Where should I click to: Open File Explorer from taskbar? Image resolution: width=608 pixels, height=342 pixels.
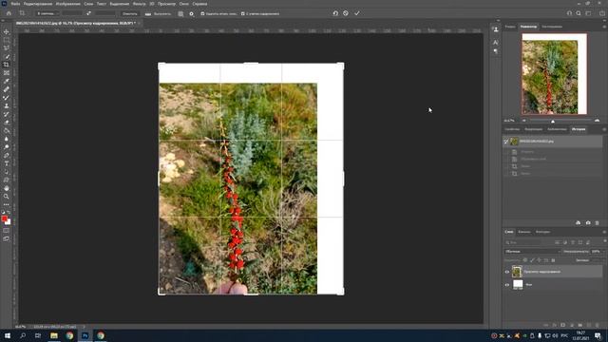(x=54, y=335)
